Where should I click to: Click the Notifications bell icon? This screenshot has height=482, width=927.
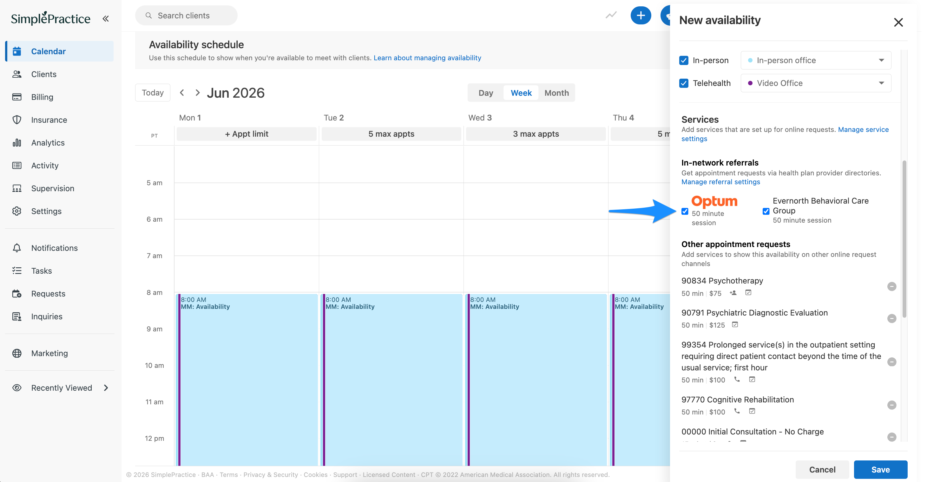click(x=17, y=248)
